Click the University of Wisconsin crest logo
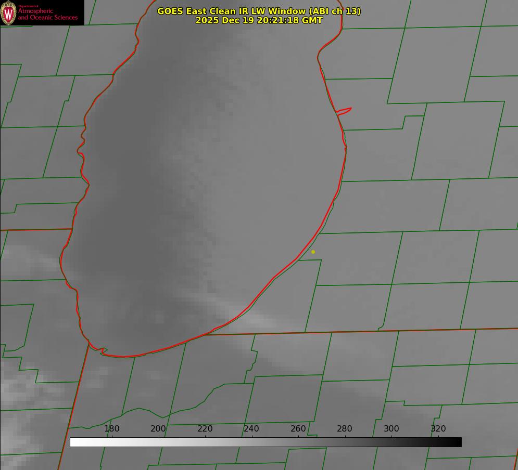The image size is (518, 470). [9, 12]
